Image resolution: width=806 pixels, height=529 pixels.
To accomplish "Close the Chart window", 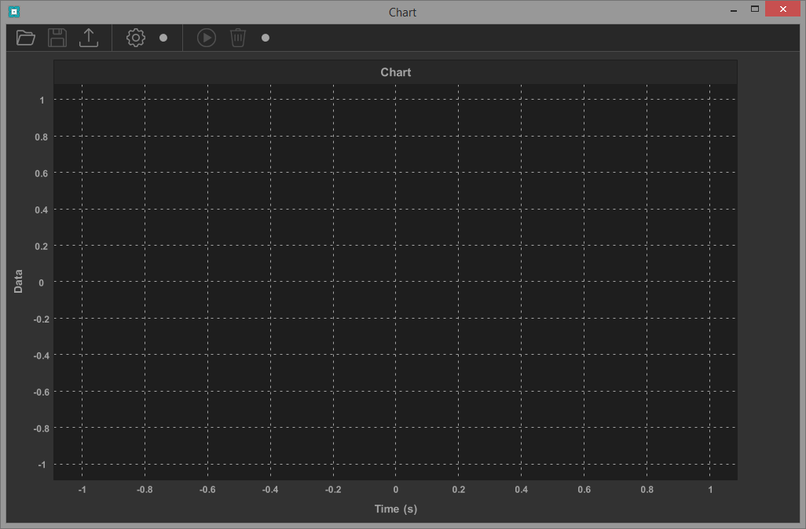I will pos(783,9).
